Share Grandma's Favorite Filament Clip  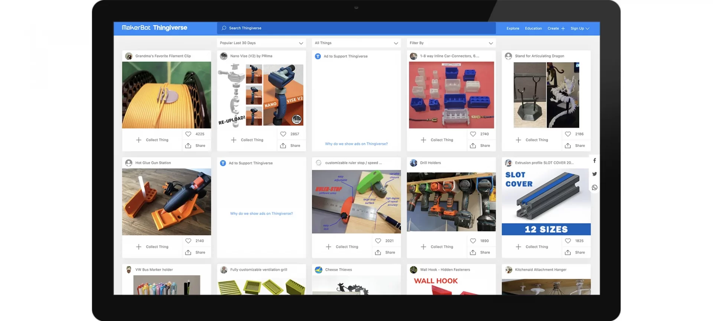(x=196, y=146)
